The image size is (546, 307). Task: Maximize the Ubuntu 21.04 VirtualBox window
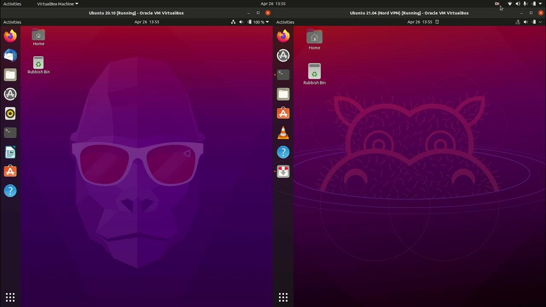(531, 13)
